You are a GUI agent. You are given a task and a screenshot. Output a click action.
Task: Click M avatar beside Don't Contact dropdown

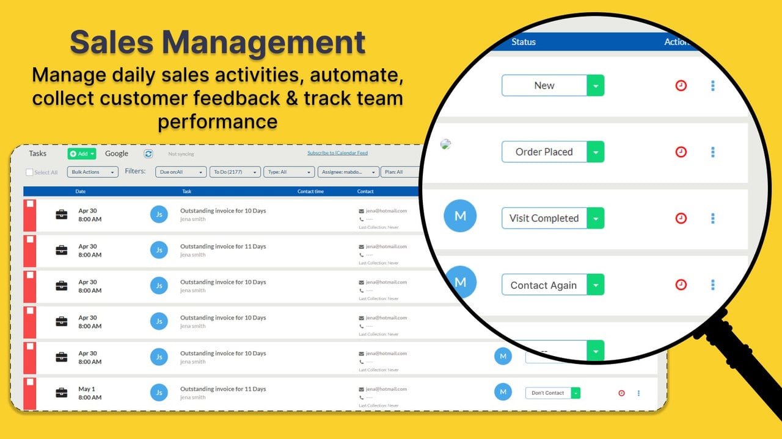click(x=503, y=392)
